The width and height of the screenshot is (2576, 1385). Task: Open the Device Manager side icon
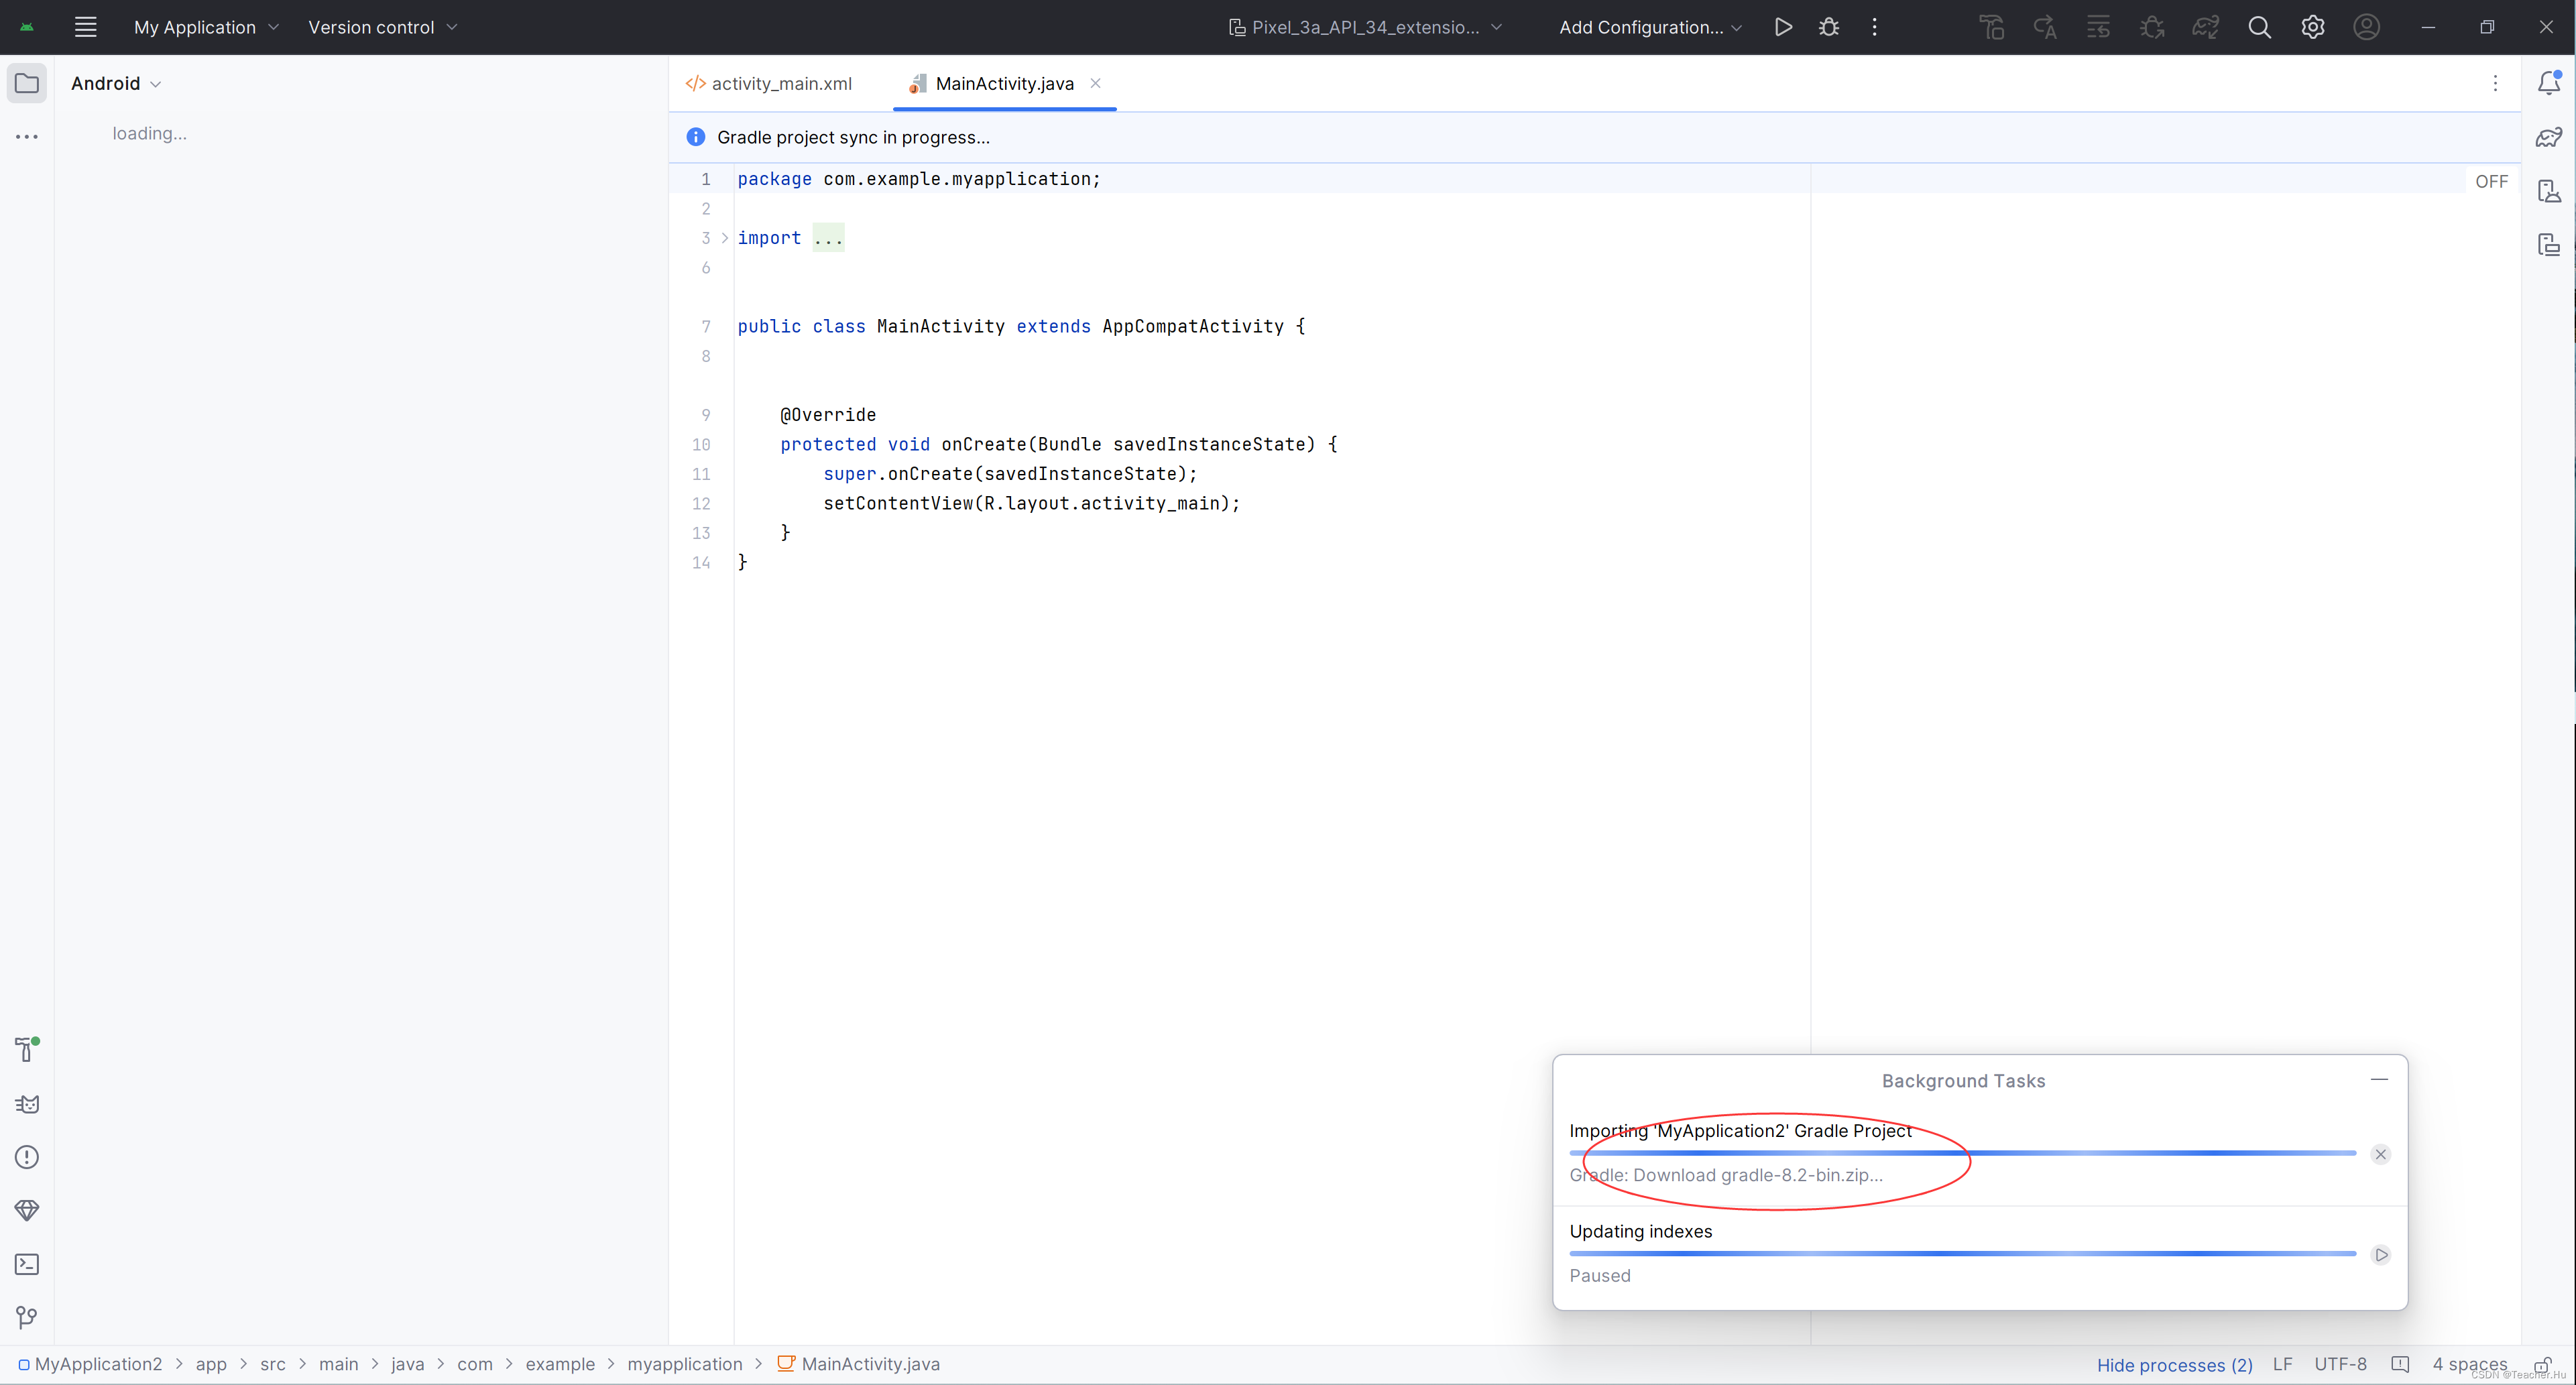pyautogui.click(x=2549, y=191)
